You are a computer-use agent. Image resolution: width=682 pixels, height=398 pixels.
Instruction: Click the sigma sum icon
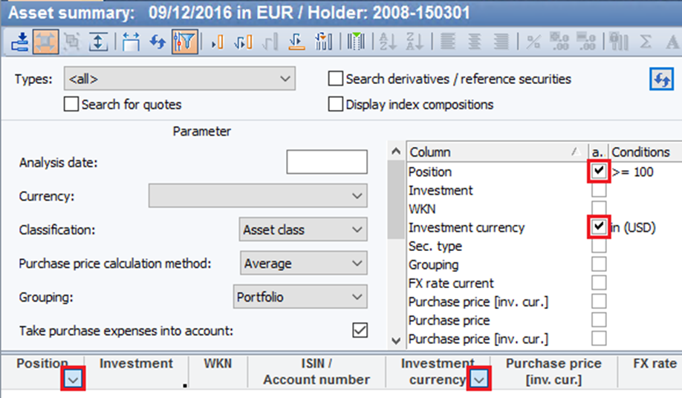(646, 42)
